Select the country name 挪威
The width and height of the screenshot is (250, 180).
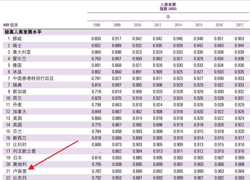17,39
